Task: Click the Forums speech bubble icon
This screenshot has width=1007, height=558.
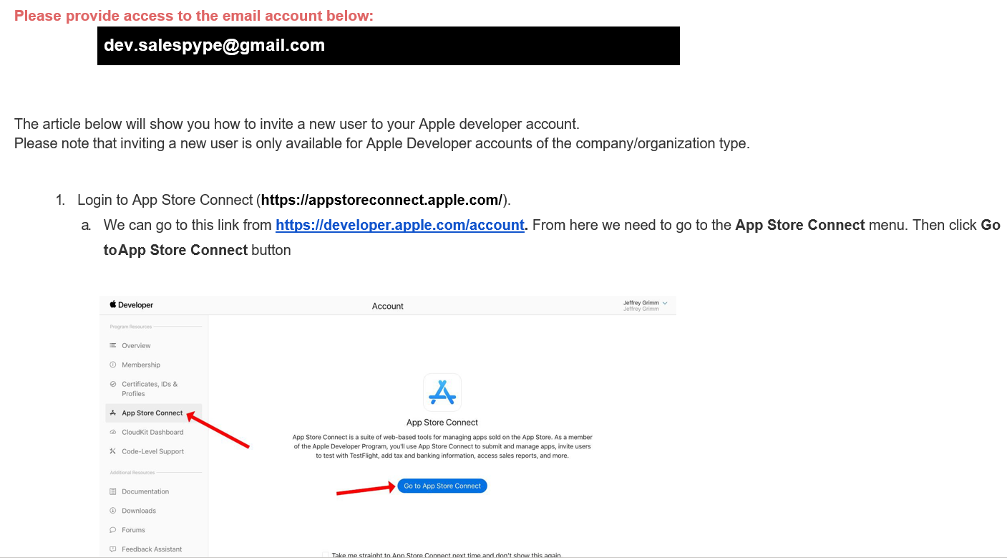Action: point(112,530)
